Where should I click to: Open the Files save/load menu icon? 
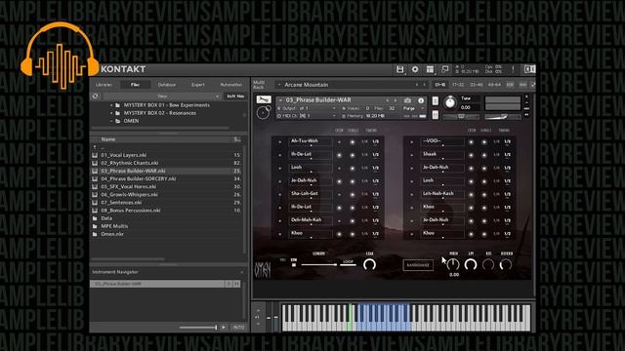tap(399, 69)
